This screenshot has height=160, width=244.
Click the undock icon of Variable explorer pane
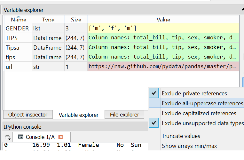click(x=243, y=10)
